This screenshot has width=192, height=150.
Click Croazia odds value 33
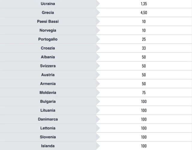click(x=144, y=48)
